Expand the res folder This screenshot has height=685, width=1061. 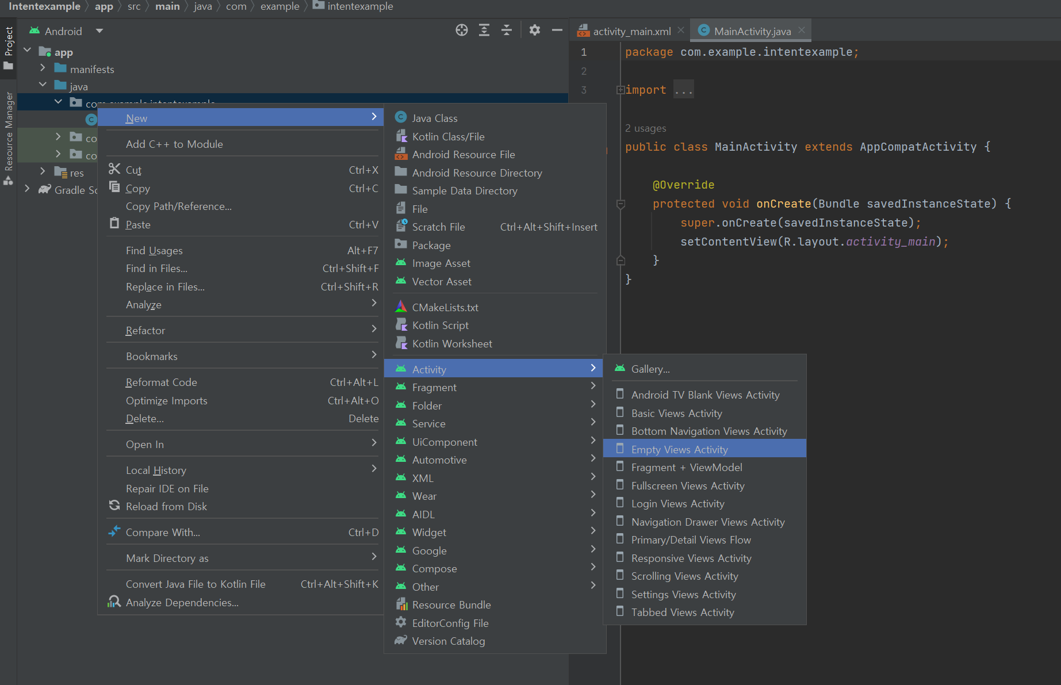pos(43,172)
